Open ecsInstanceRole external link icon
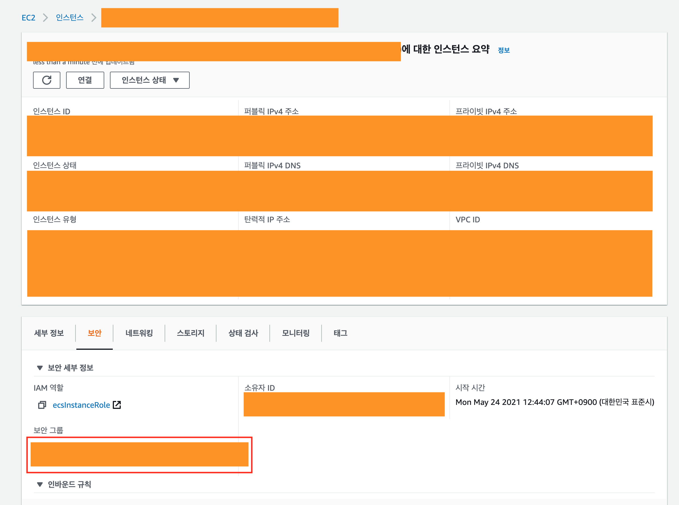679x505 pixels. click(x=117, y=405)
